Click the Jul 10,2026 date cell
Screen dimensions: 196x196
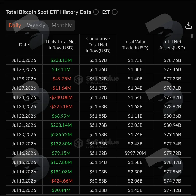point(24,190)
